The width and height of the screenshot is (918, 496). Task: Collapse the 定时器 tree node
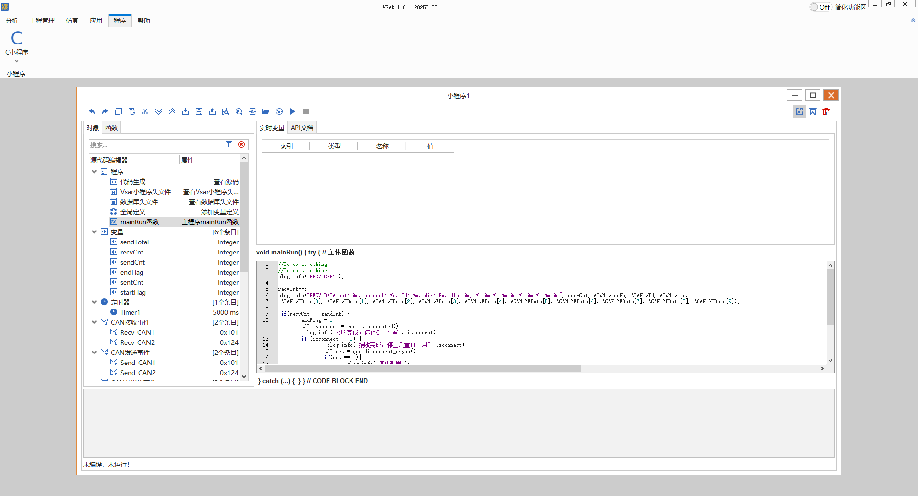(x=94, y=302)
